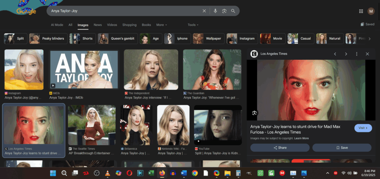This screenshot has height=179, width=380.
Task: Open the preview panel article title link
Action: (295, 129)
